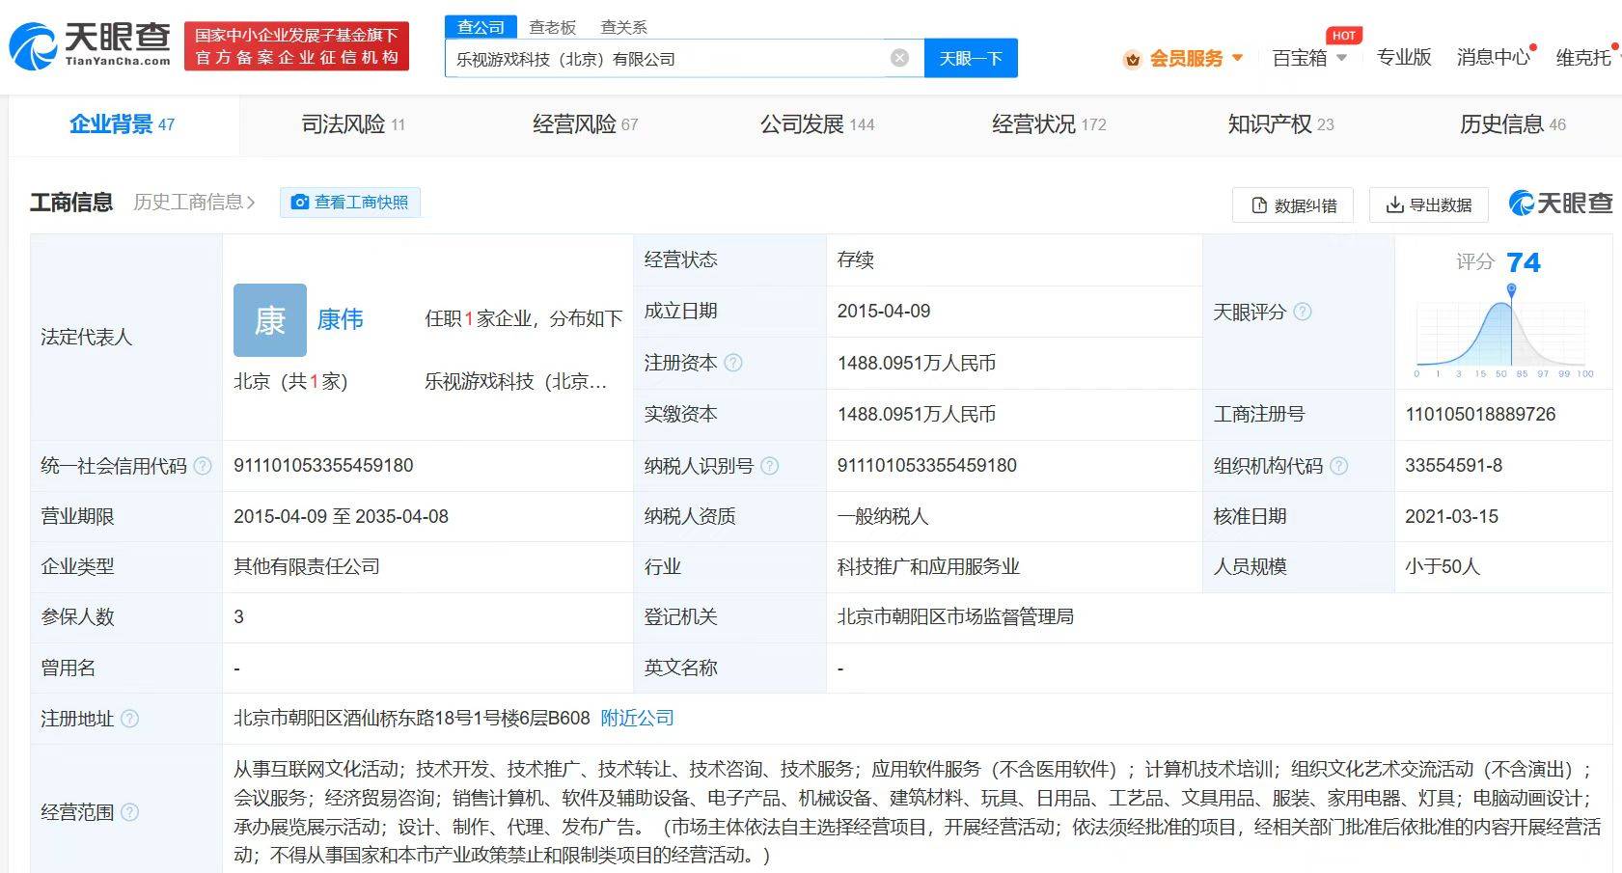Screen dimensions: 1622x873
Task: Click the help icon beside 组织机构代码
Action: point(1338,466)
